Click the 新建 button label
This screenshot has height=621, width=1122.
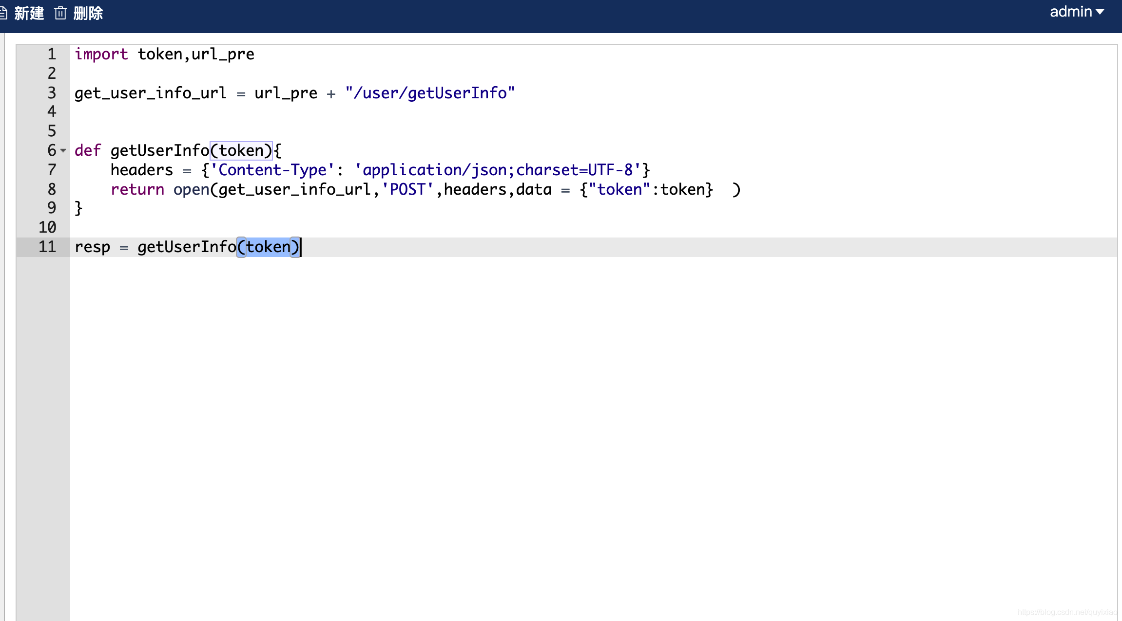coord(29,13)
